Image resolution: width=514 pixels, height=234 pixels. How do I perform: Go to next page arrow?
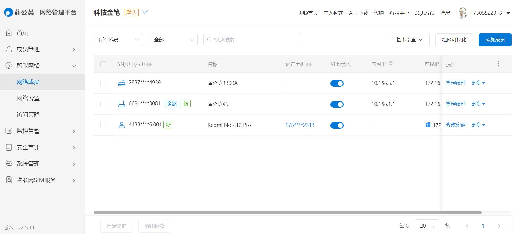pyautogui.click(x=499, y=226)
